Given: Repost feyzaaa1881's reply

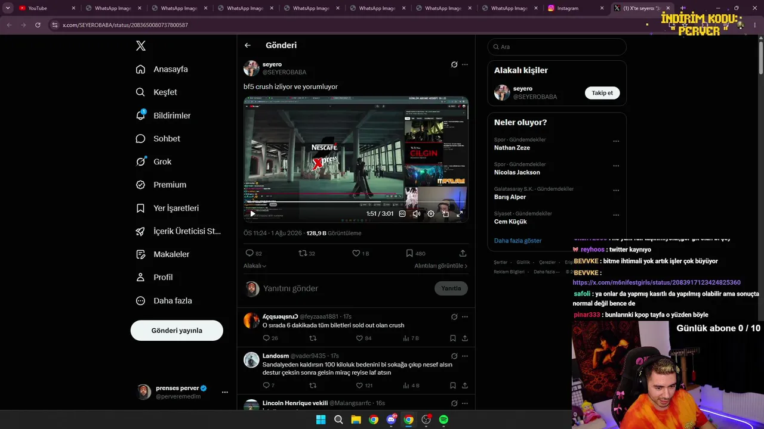Looking at the screenshot, I should [x=313, y=338].
